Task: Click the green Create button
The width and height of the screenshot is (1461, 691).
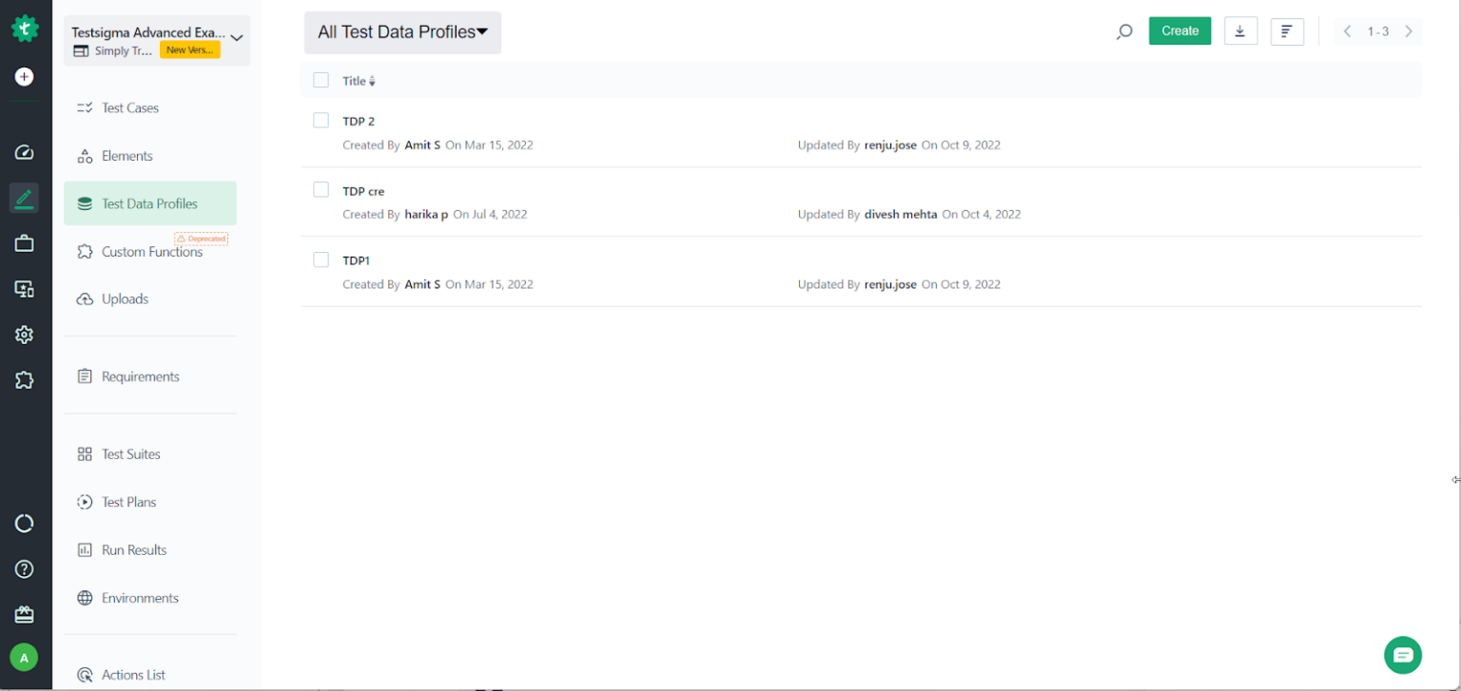Action: pos(1179,30)
